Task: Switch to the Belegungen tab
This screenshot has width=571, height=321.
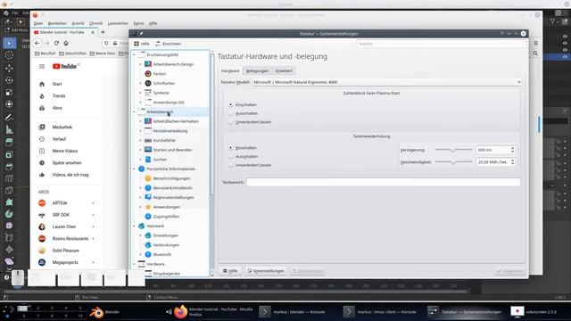Action: [257, 71]
